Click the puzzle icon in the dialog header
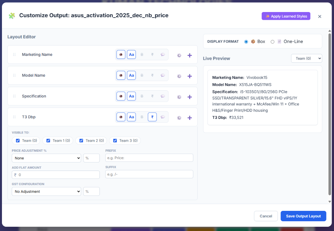This screenshot has height=231, width=334. 12,15
